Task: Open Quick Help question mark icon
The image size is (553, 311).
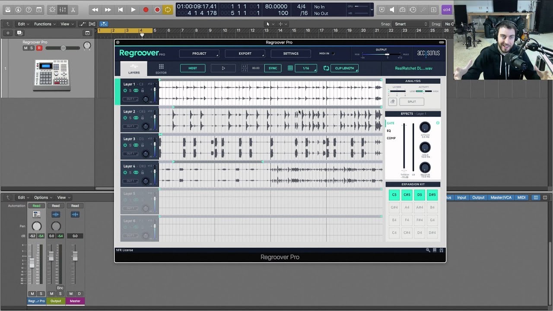Action: [29, 10]
